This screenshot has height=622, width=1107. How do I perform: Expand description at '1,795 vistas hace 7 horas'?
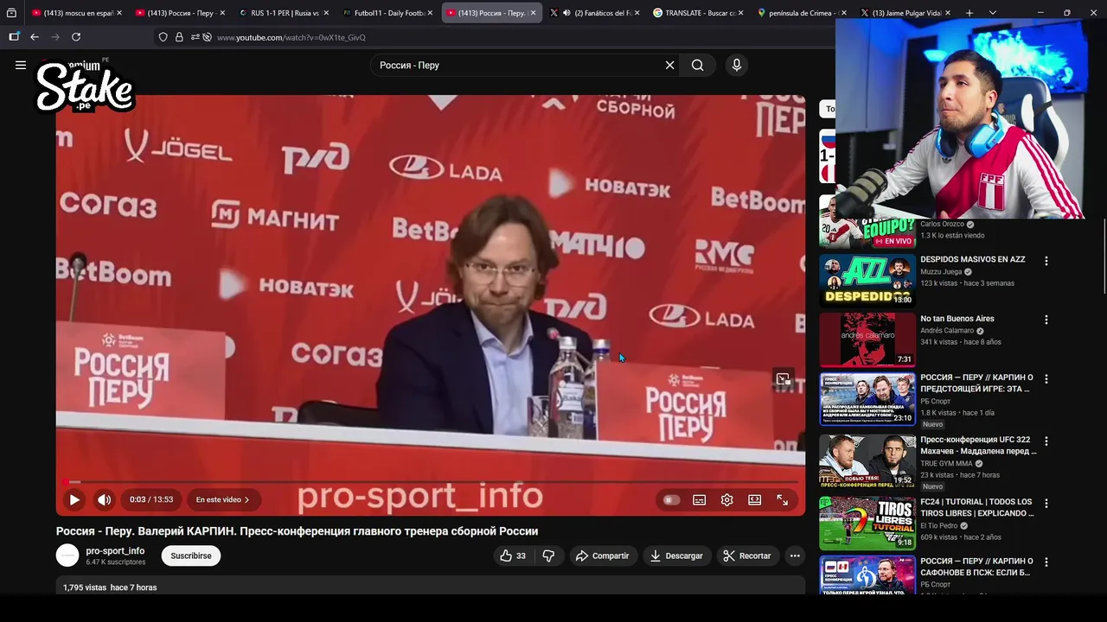coord(110,587)
